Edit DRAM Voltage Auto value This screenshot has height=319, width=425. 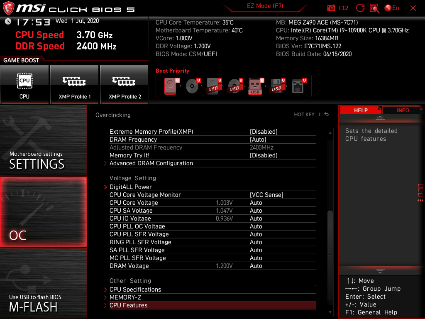pyautogui.click(x=256, y=266)
